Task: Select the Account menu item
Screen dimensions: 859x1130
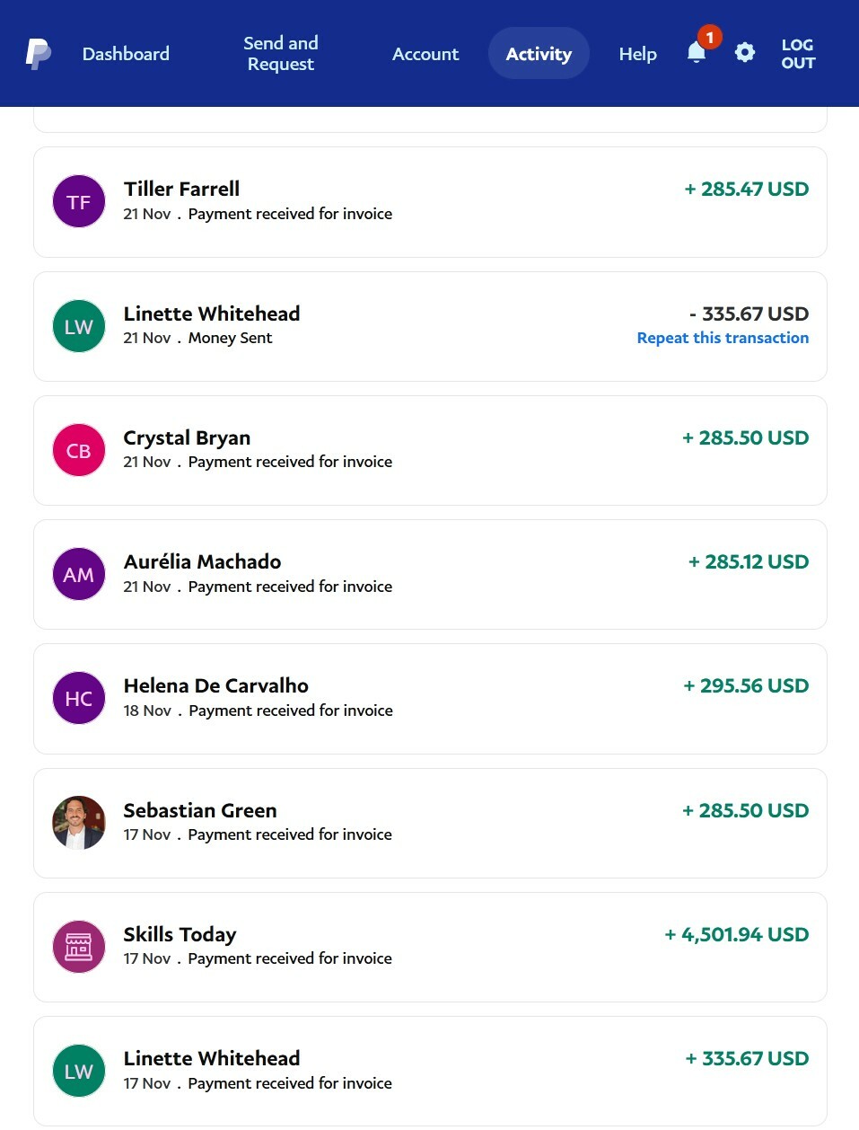Action: [x=425, y=54]
